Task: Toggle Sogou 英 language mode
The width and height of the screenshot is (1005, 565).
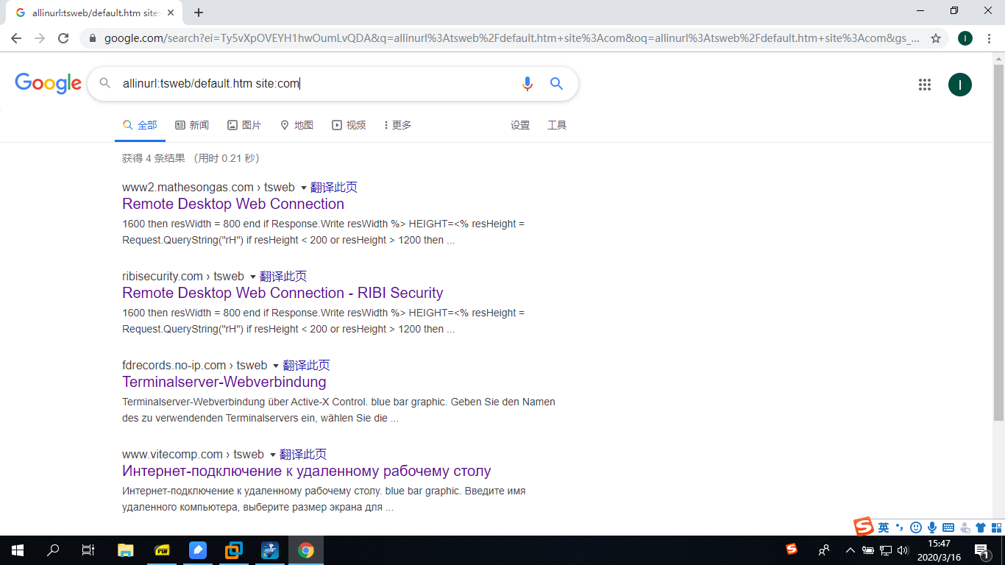Action: coord(884,527)
